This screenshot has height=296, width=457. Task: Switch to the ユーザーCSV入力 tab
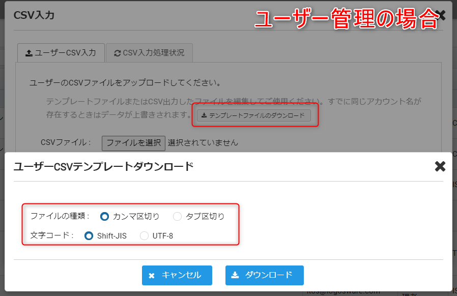pyautogui.click(x=61, y=53)
